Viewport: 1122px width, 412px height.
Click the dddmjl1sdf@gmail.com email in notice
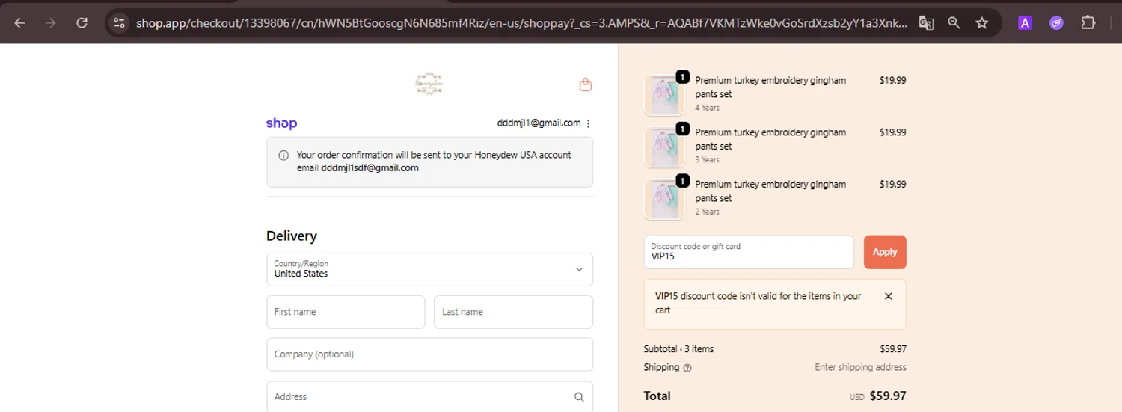click(370, 168)
